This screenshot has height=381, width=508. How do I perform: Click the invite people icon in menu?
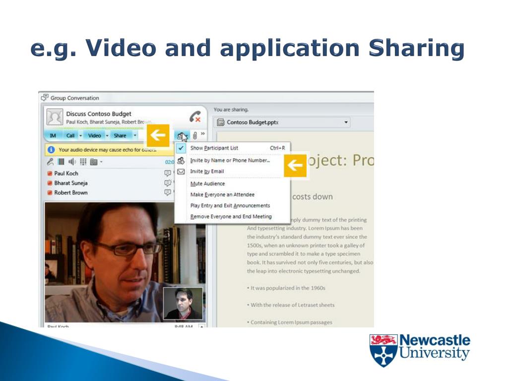tap(181, 160)
